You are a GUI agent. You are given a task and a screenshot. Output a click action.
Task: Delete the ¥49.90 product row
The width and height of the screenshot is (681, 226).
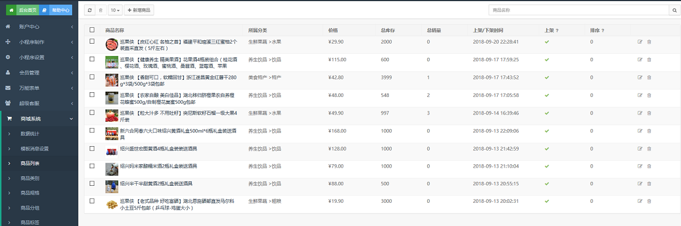[649, 113]
